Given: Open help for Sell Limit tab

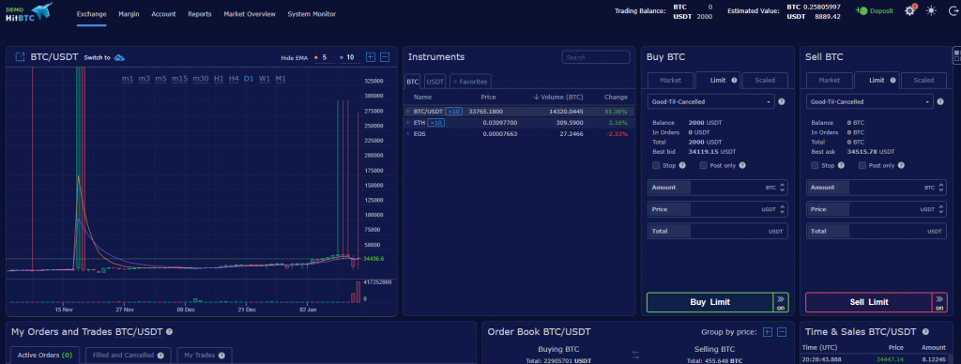Looking at the screenshot, I should point(893,81).
